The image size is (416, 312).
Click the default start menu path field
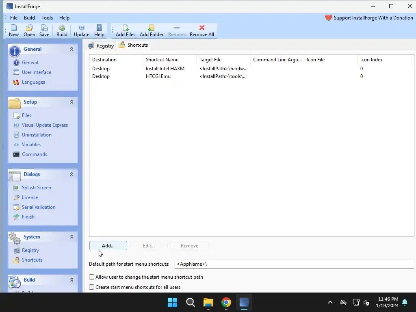[294, 264]
